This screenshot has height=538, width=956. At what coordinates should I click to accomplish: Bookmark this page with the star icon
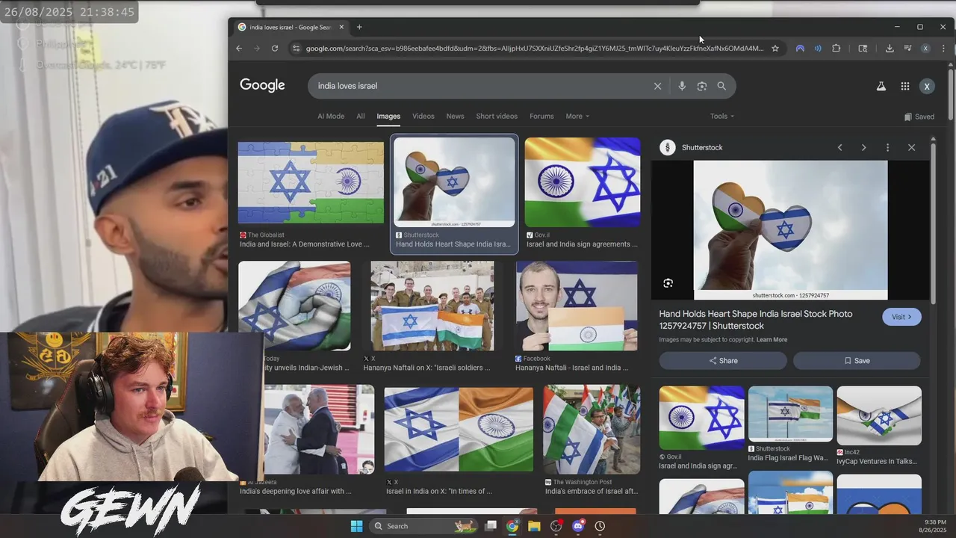click(775, 49)
